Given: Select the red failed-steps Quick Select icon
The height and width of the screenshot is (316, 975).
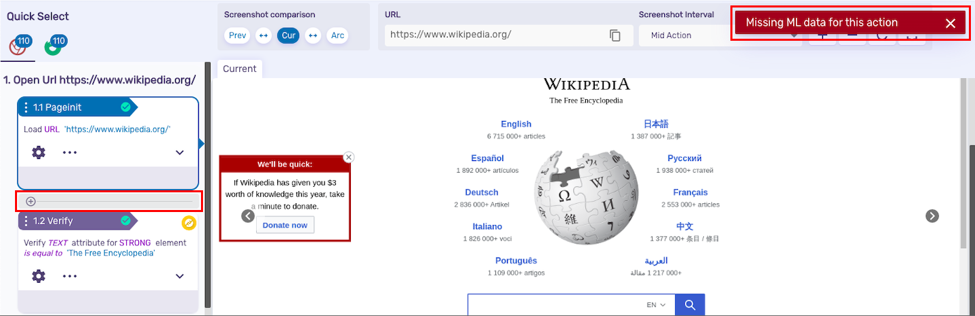Looking at the screenshot, I should click(18, 47).
